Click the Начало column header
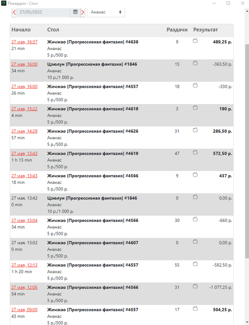249x325 pixels. 21,30
